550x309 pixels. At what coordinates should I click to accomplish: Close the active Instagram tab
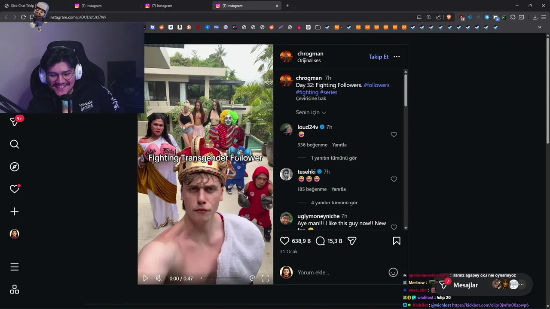coord(277,6)
